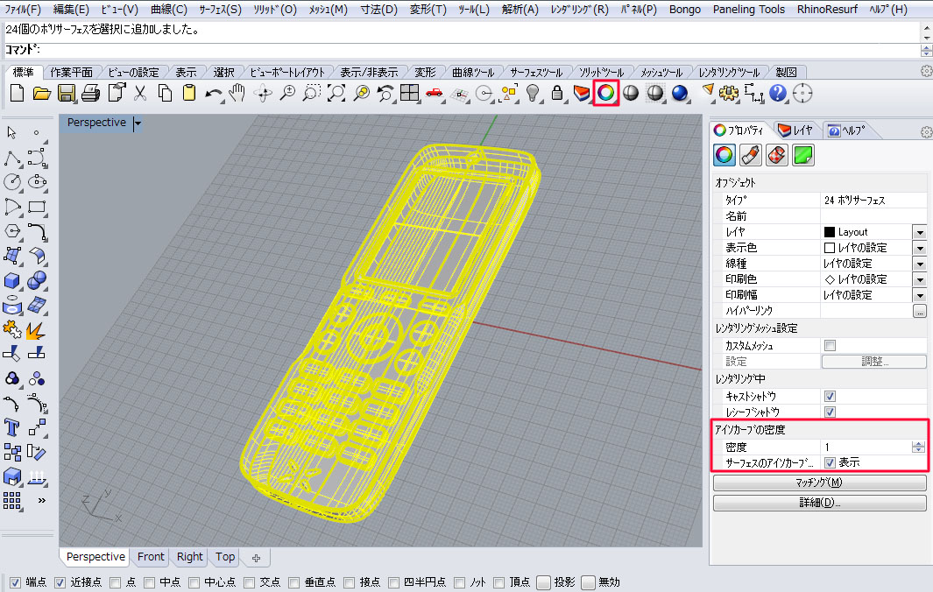Click the Undo arrow icon

pos(214,94)
